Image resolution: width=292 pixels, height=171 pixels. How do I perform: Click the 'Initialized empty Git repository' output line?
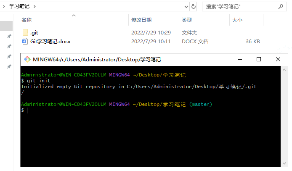pos(139,87)
